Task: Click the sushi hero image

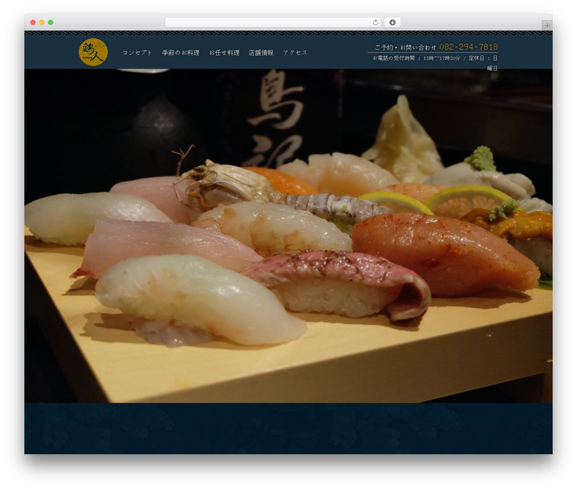Action: click(288, 236)
